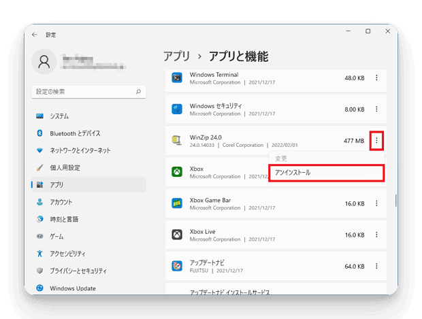Viewport: 422px width, 319px height.
Task: Click the green Xbox app icon
Action: point(177,171)
